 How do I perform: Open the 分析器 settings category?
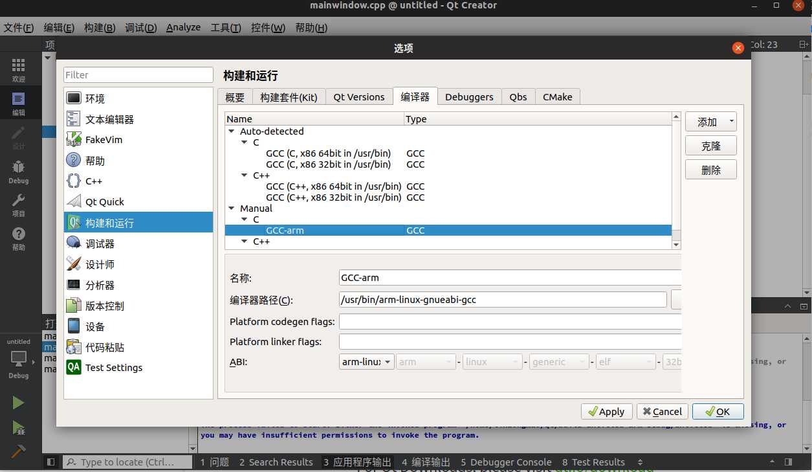(x=138, y=285)
